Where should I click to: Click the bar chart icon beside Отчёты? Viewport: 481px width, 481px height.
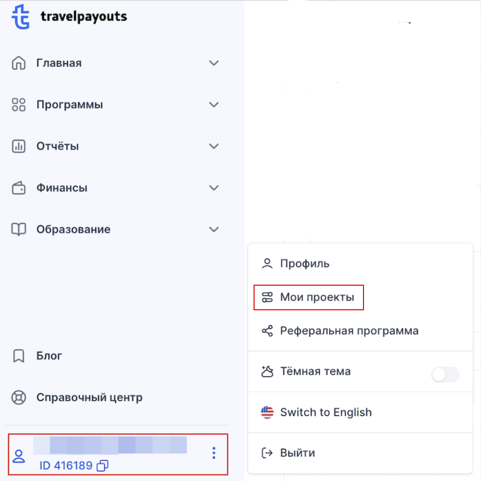[x=19, y=146]
